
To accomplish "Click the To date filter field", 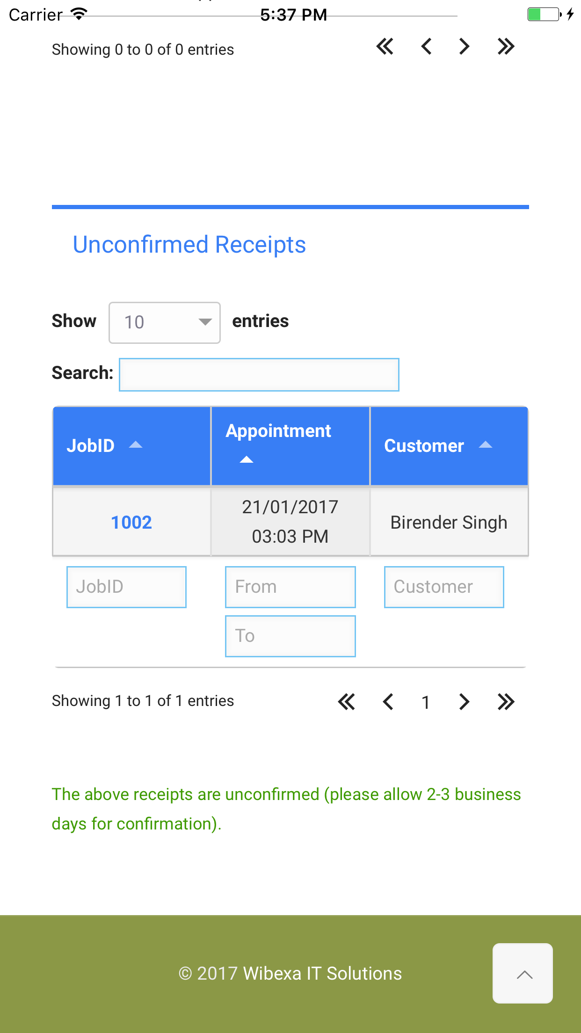I will 290,636.
